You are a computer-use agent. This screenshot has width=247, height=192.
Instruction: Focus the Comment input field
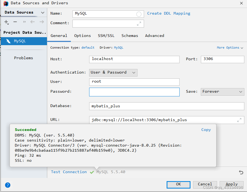click(108, 24)
